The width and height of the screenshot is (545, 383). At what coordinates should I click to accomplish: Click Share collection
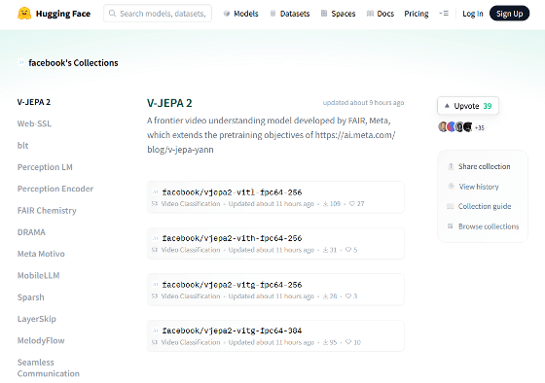(x=485, y=166)
